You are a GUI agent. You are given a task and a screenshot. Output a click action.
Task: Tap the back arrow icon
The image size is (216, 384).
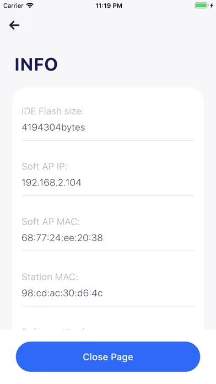pyautogui.click(x=14, y=25)
